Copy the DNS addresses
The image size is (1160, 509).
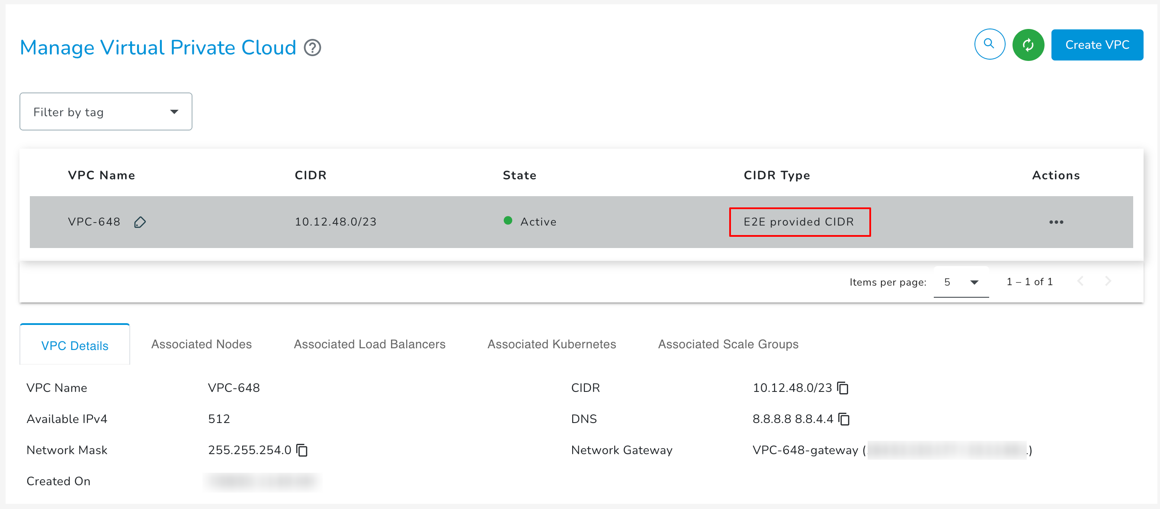click(x=844, y=419)
